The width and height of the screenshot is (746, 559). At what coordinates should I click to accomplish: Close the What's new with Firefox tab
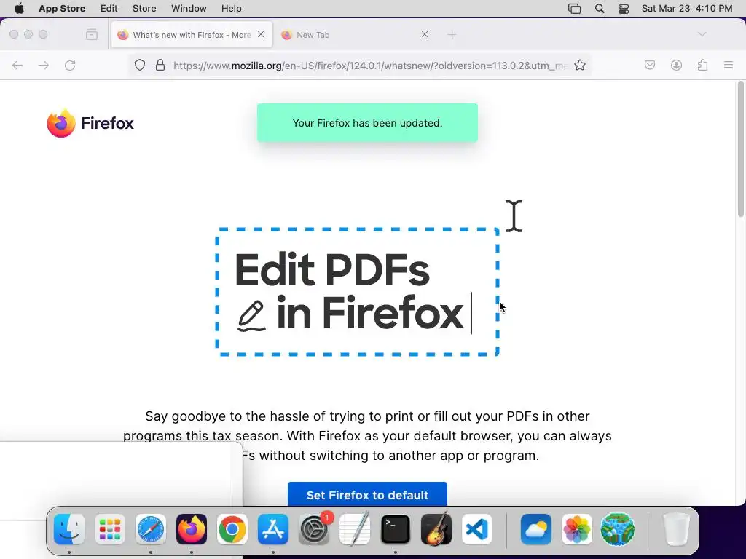pyautogui.click(x=261, y=34)
